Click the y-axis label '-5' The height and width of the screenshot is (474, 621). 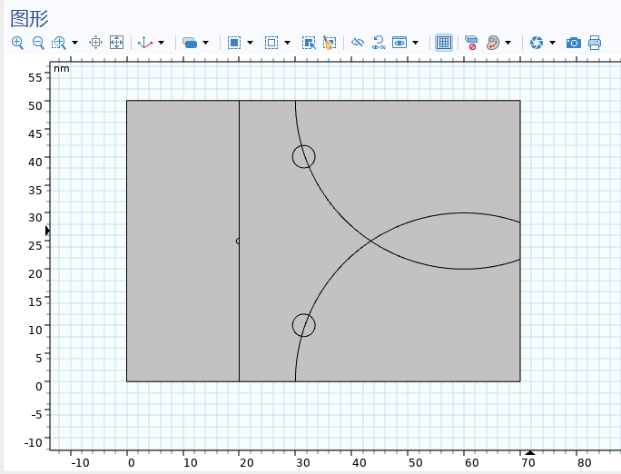pos(36,414)
